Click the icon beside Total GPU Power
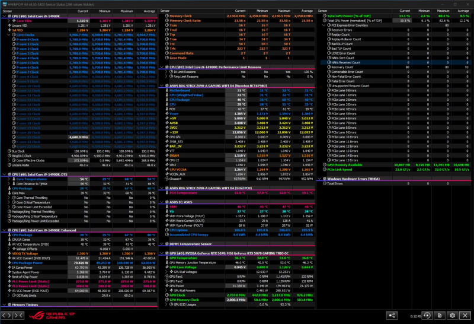This screenshot has height=324, width=474. [x=325, y=16]
